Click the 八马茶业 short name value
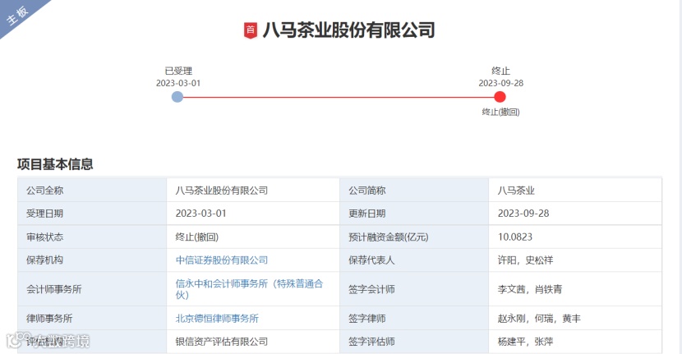 click(516, 191)
